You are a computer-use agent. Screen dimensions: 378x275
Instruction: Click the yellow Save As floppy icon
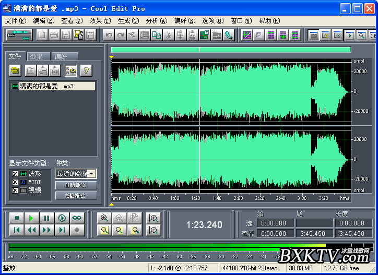pyautogui.click(x=78, y=35)
